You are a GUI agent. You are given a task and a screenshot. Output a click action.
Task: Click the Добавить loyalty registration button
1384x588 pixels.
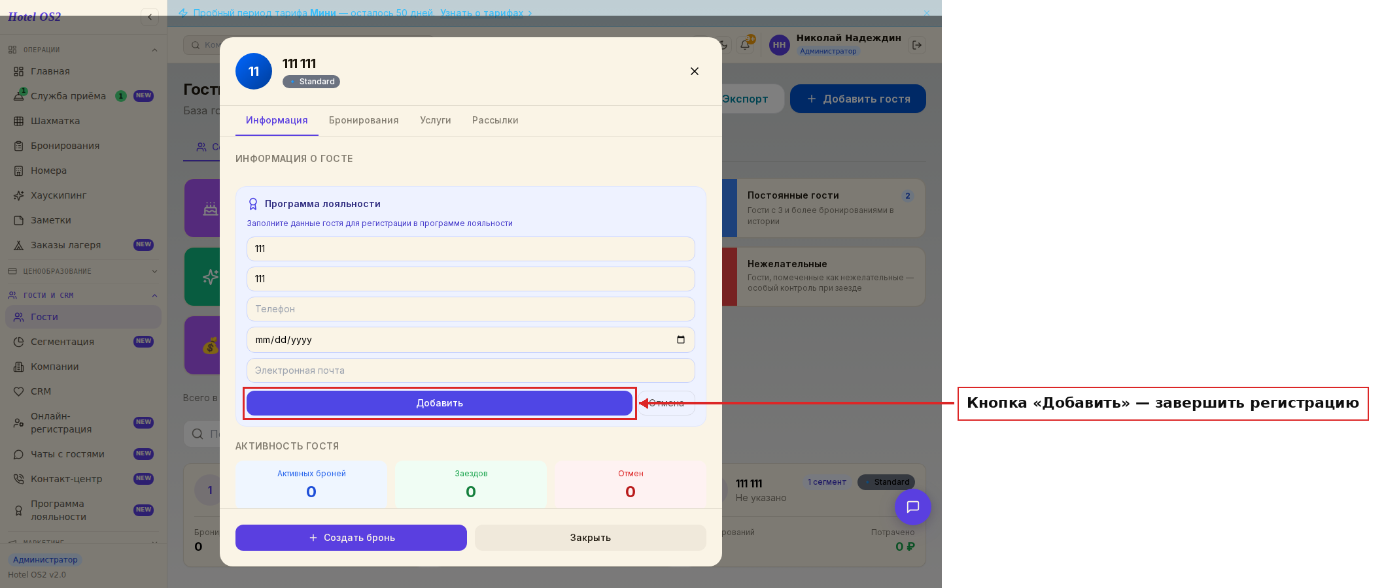click(440, 403)
